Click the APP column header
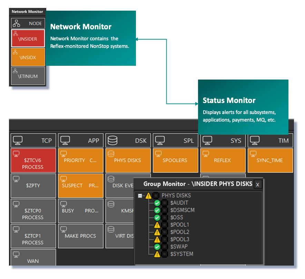Viewport: 305px width, 279px height. (81, 141)
